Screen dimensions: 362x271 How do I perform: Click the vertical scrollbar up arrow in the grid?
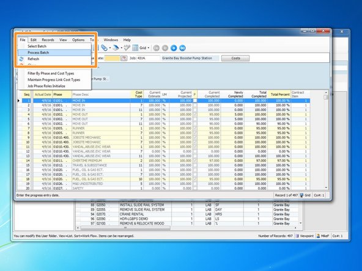[326, 92]
